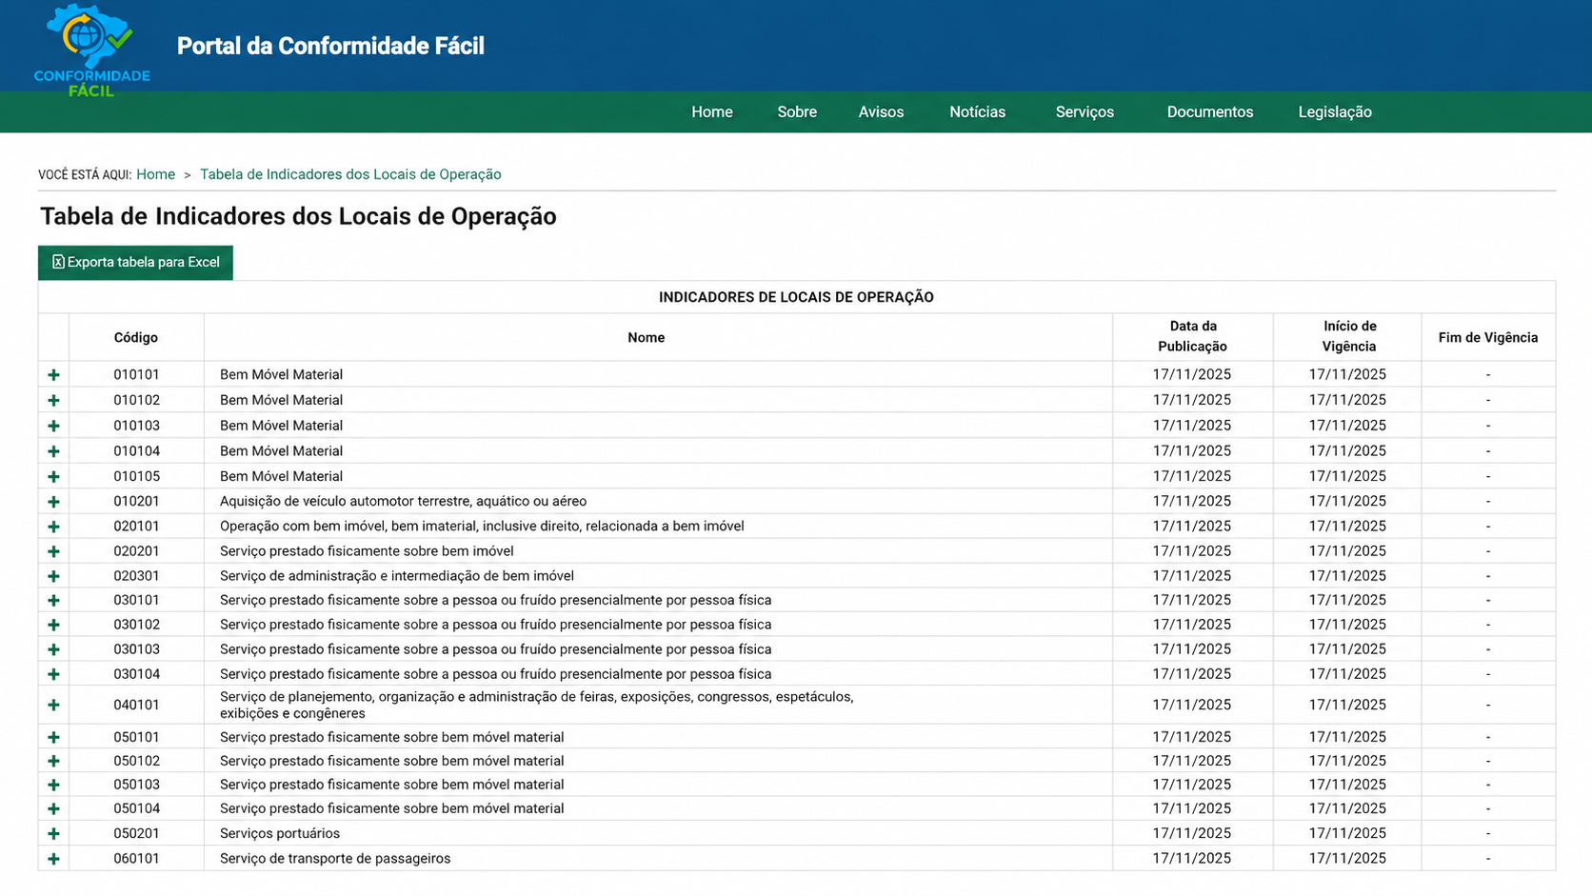
Task: Click the Início de Vigência header
Action: tap(1349, 336)
